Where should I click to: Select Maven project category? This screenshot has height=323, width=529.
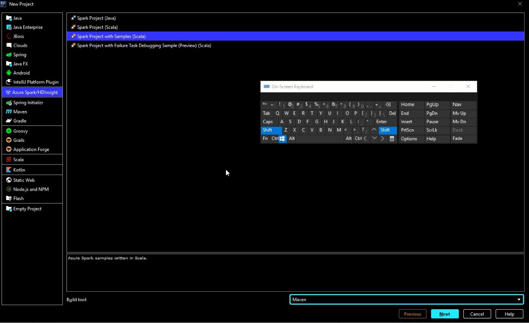point(32,112)
